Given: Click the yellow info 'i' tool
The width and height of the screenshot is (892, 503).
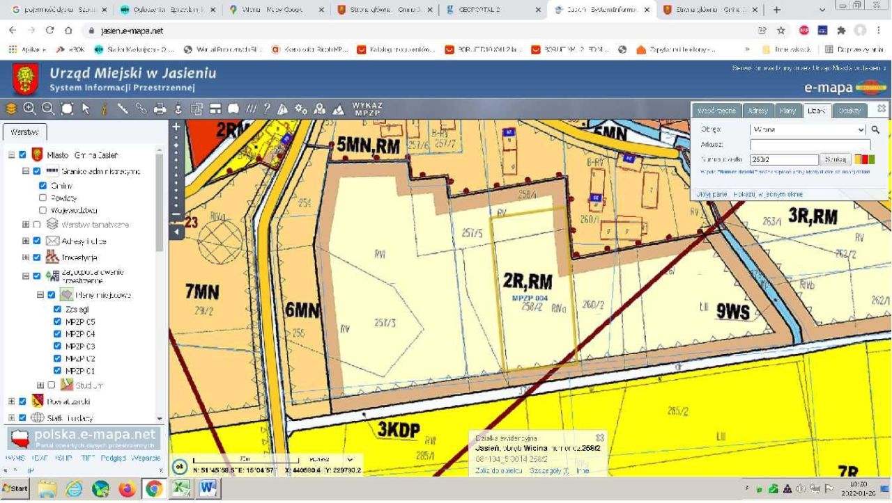Looking at the screenshot, I should tap(105, 109).
